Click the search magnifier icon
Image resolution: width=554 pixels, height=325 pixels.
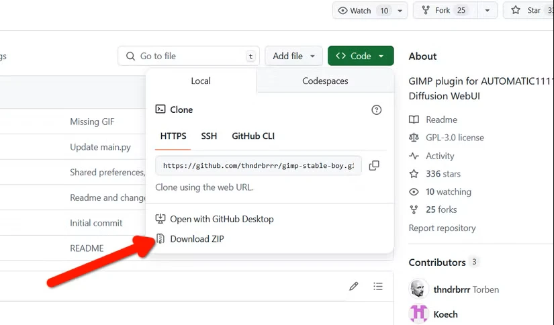coord(130,56)
